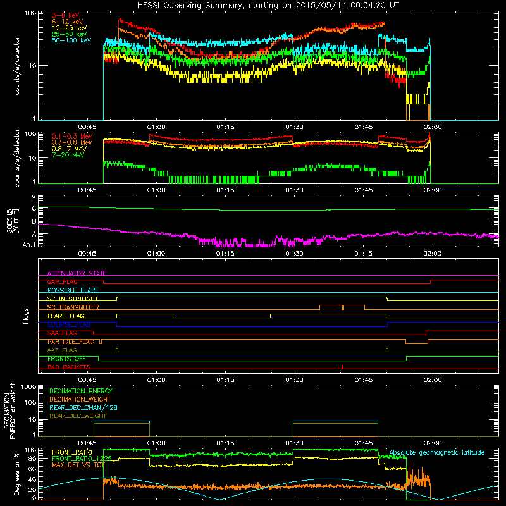Viewport: 506px width, 506px height.
Task: Select the 25-50 keV legend label
Action: 69,34
